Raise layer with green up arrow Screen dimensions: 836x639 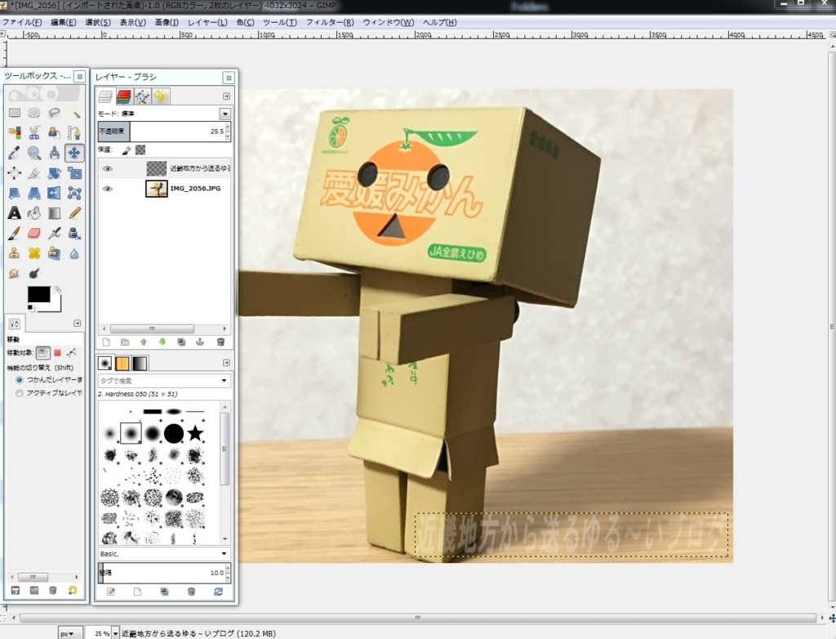144,342
